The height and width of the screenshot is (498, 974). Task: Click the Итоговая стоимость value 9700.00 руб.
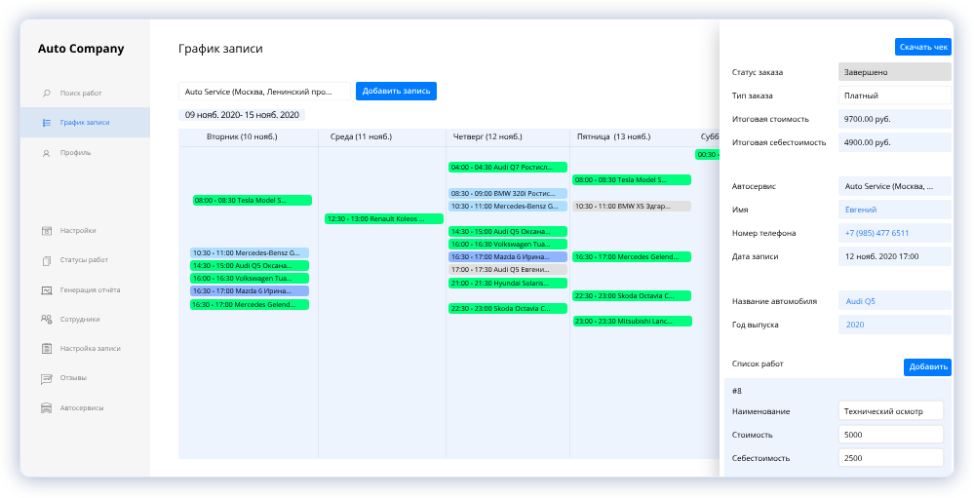[x=894, y=119]
